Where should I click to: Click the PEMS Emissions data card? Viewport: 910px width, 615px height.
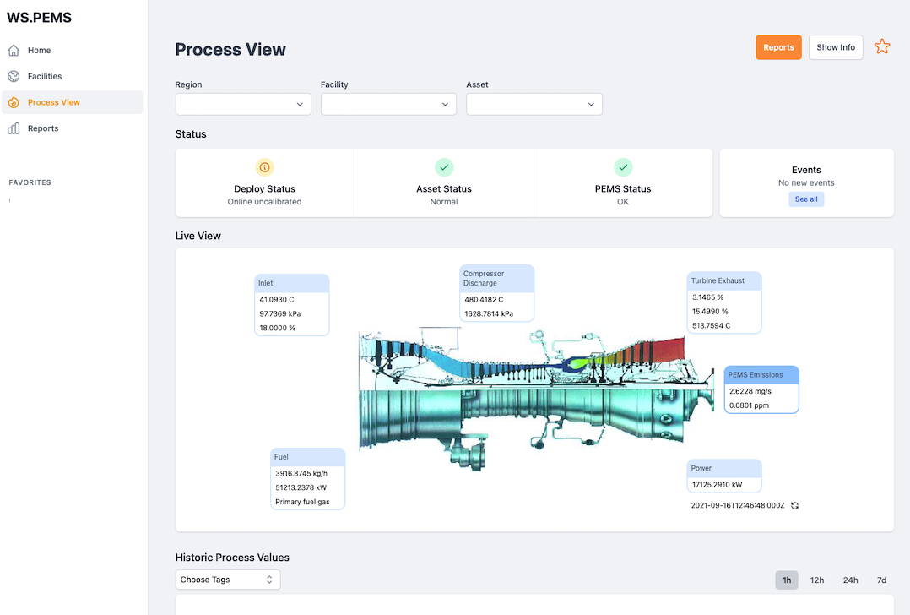761,389
